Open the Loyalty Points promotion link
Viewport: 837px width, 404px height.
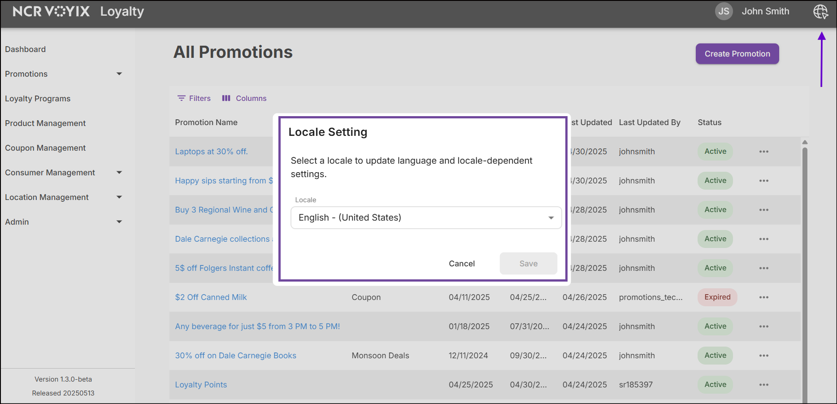(x=201, y=385)
